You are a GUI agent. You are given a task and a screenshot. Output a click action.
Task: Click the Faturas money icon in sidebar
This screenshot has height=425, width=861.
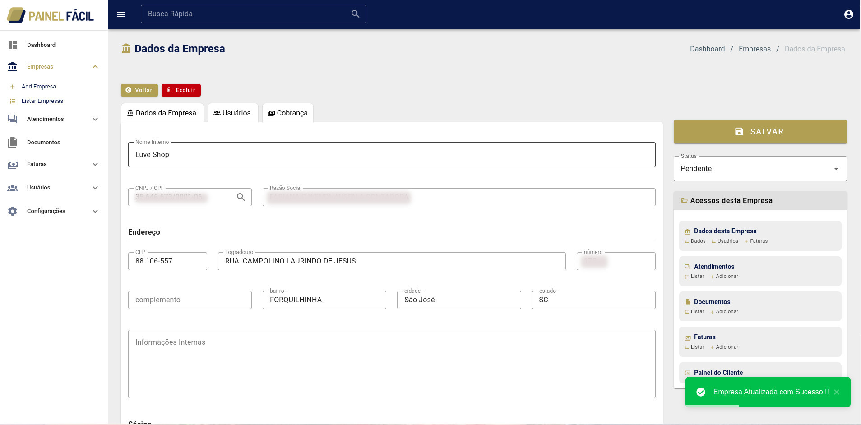[13, 164]
